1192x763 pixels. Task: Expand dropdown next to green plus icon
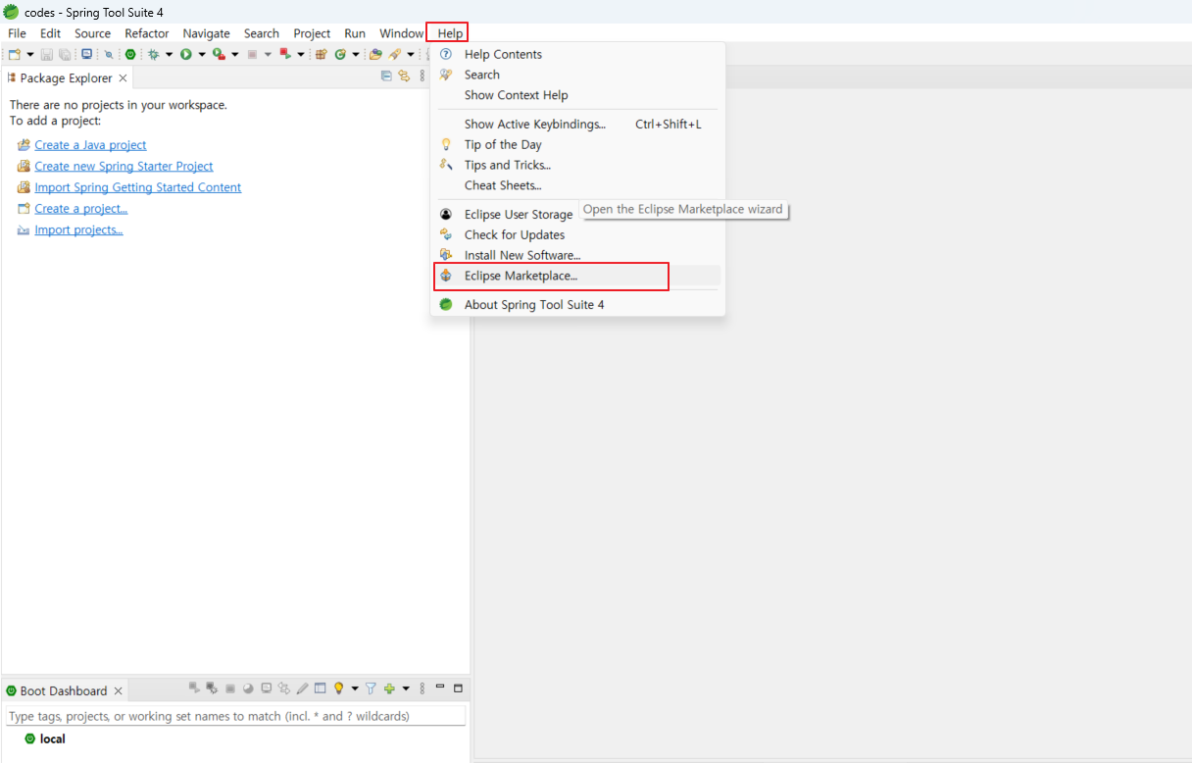pyautogui.click(x=406, y=688)
